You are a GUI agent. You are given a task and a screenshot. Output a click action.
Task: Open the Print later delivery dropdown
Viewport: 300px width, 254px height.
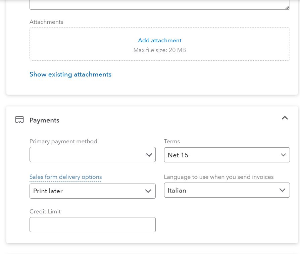(93, 191)
